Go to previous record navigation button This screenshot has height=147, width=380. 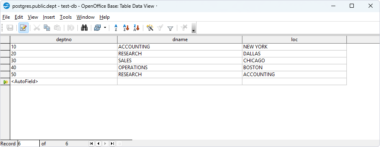point(98,144)
